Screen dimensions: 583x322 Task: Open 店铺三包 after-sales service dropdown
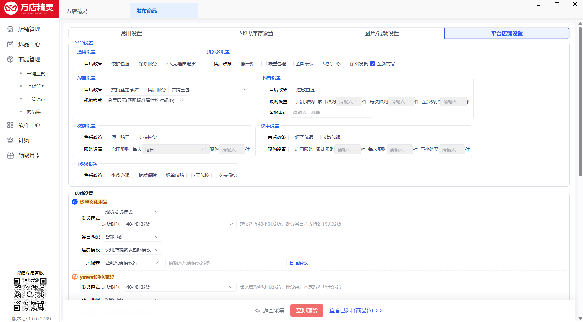click(x=210, y=89)
